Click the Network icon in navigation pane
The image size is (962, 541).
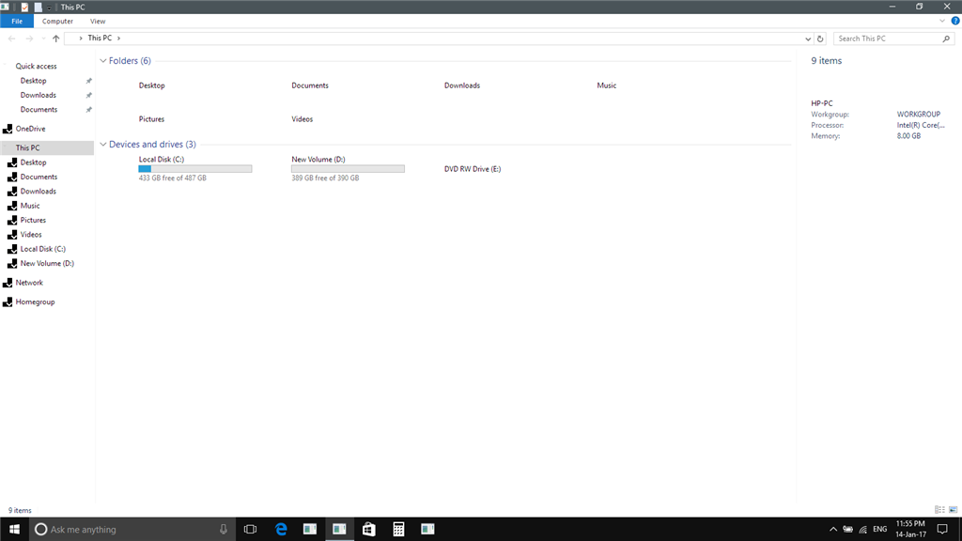pyautogui.click(x=8, y=283)
